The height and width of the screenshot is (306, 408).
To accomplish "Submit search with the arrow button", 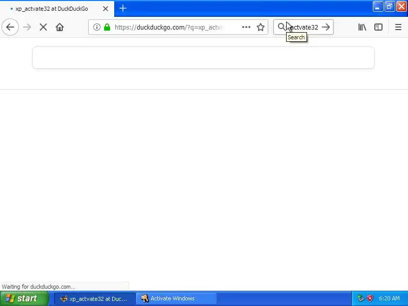I will coord(326,27).
